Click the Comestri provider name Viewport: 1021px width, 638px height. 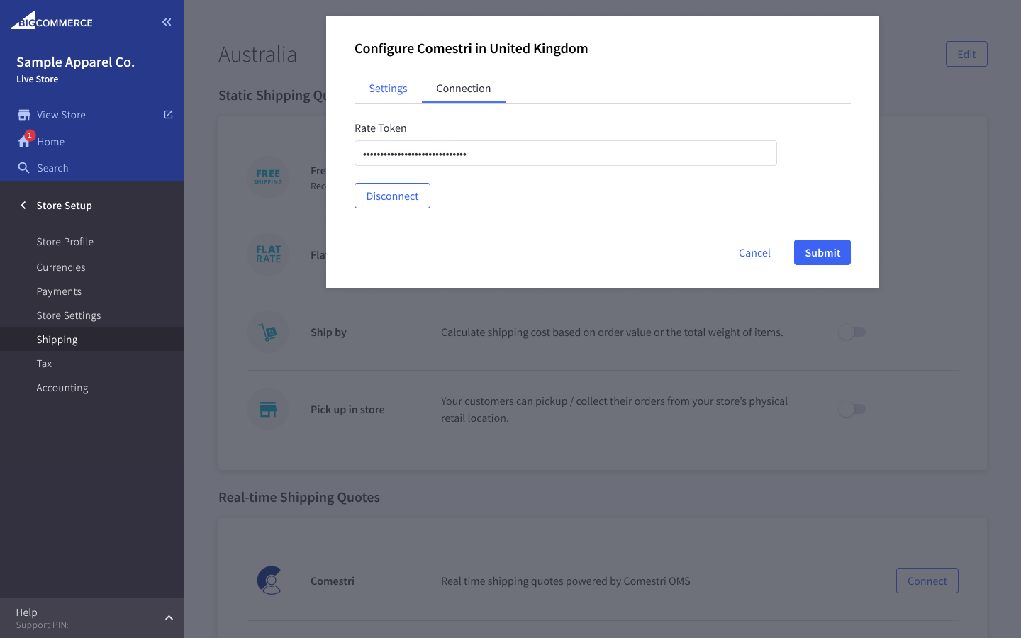pos(333,581)
